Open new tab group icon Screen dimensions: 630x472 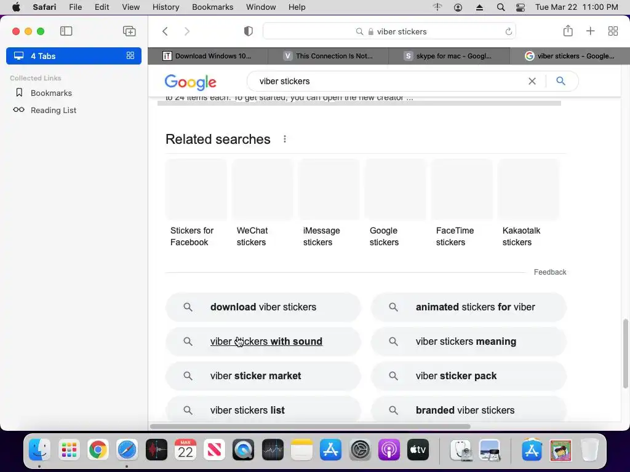(129, 31)
